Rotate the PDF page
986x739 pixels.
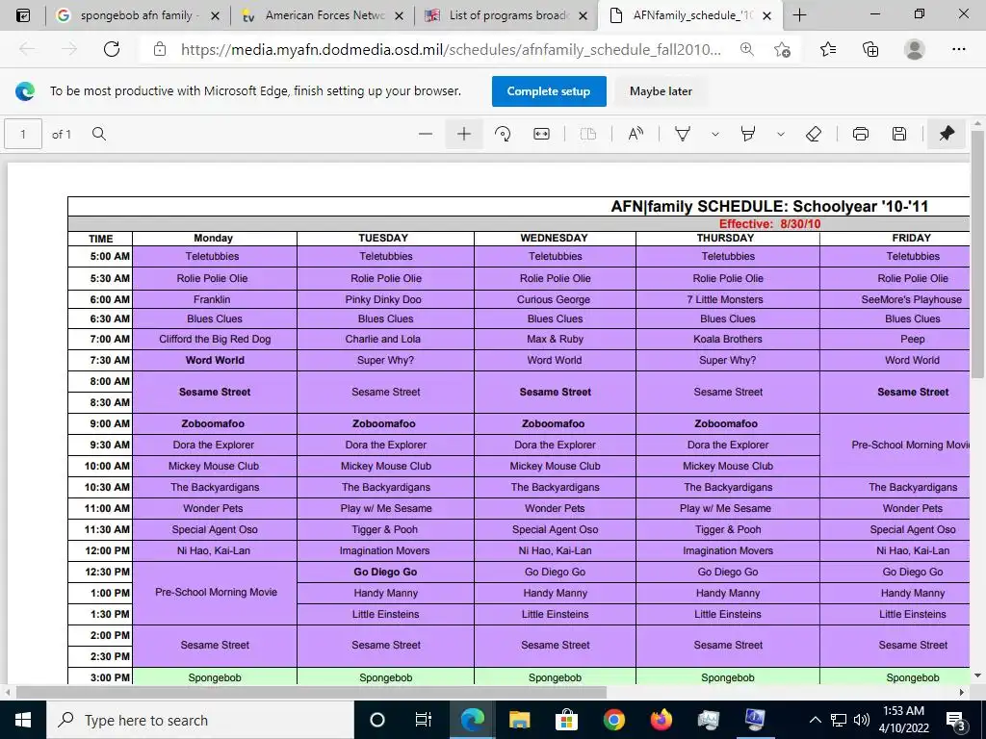click(x=503, y=134)
